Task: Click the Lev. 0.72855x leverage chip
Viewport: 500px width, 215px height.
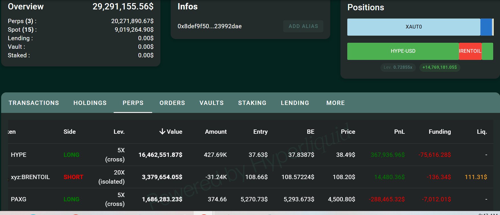Action: [398, 67]
